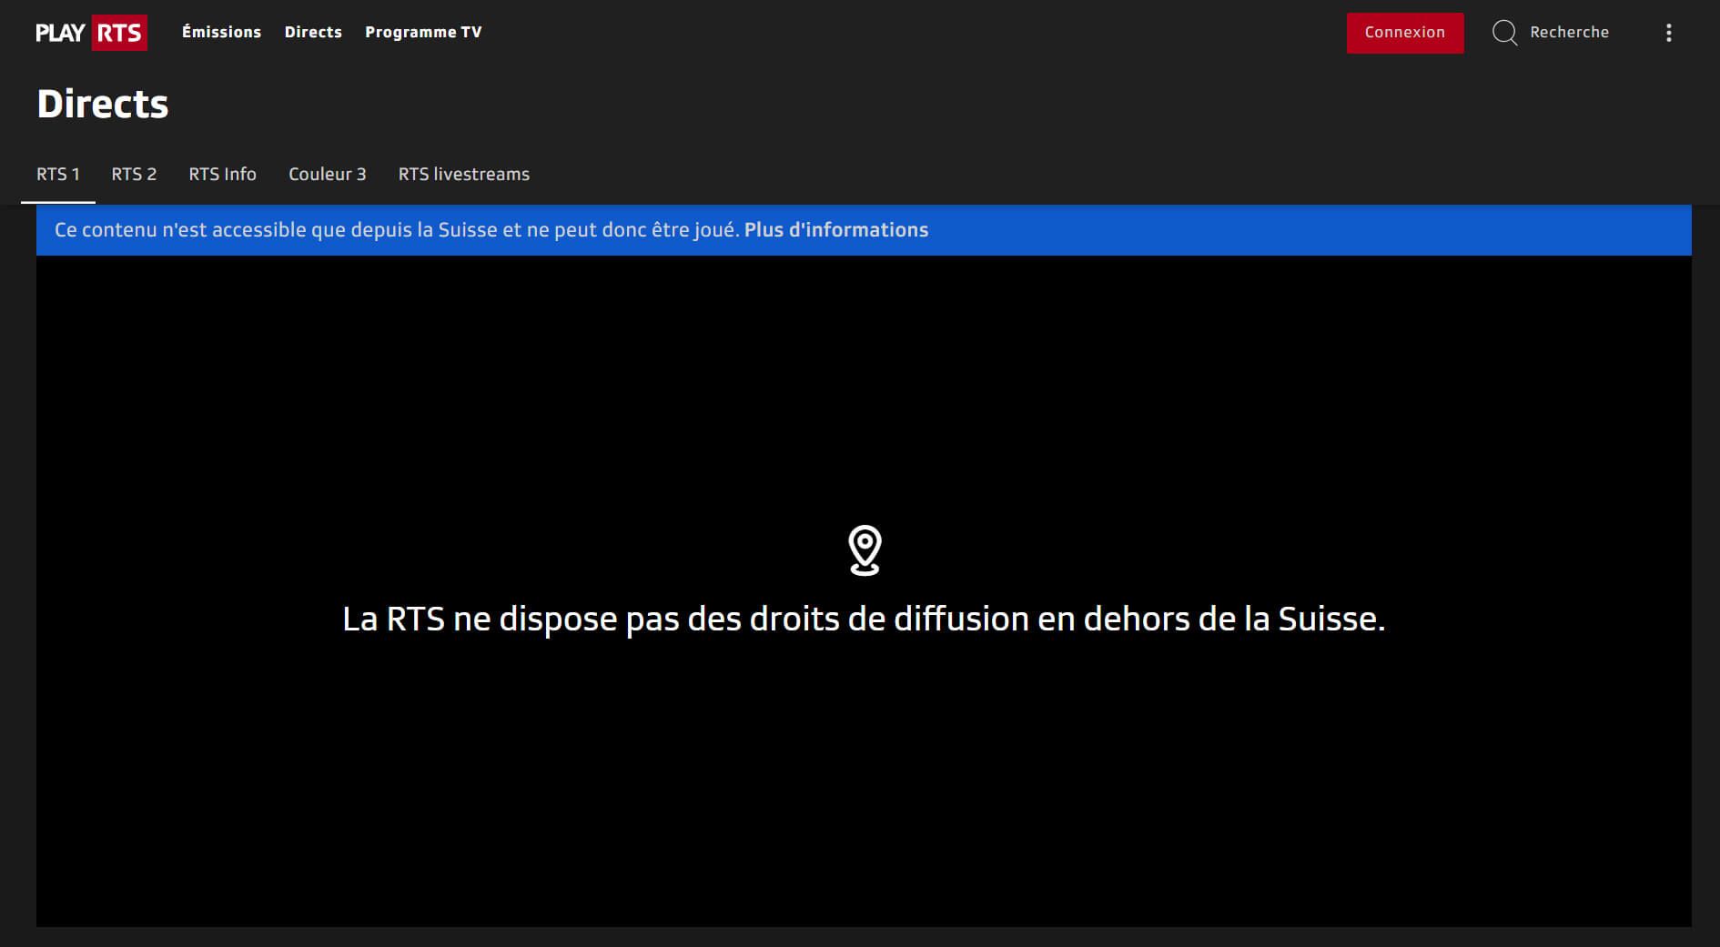1720x947 pixels.
Task: Click the Recherche search field
Action: click(x=1569, y=32)
